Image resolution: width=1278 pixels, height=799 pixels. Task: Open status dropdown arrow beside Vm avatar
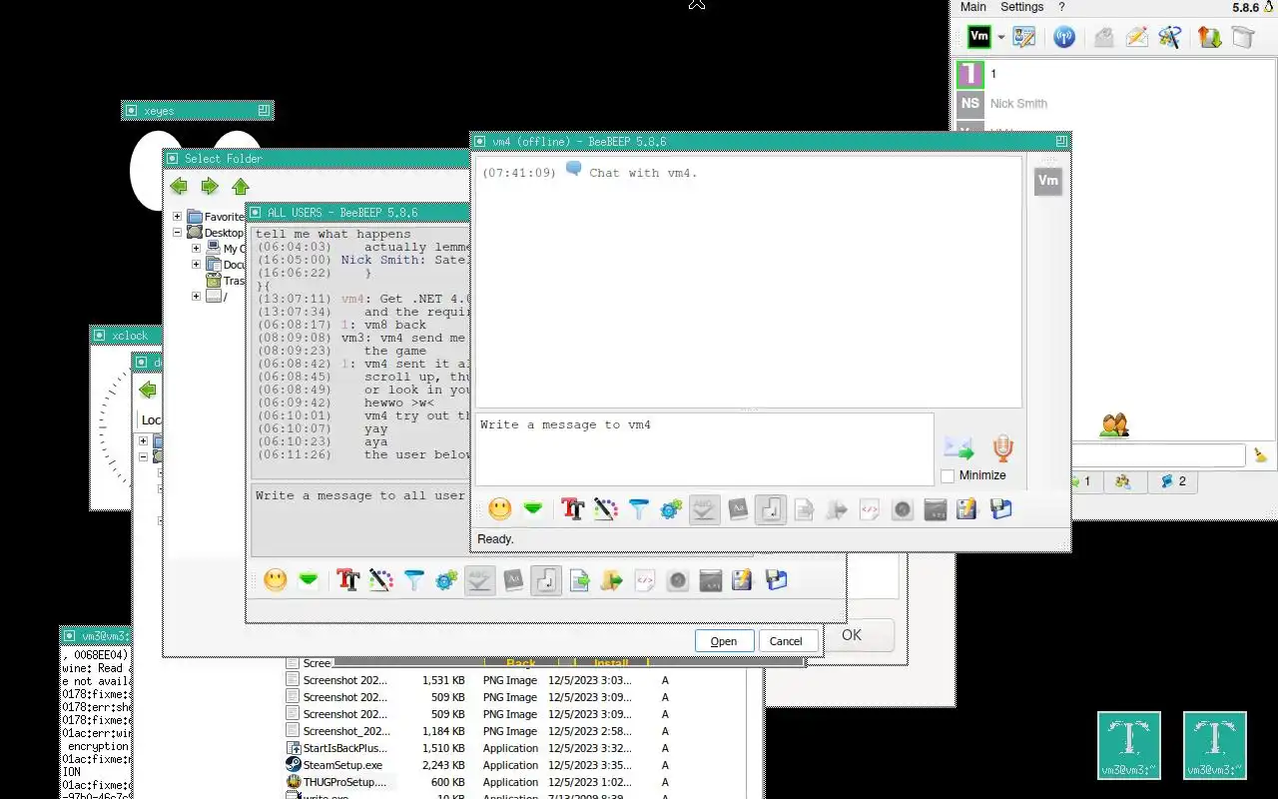click(x=1001, y=37)
